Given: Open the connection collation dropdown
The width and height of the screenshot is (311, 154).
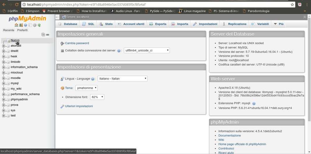Looking at the screenshot, I should point(147,50).
